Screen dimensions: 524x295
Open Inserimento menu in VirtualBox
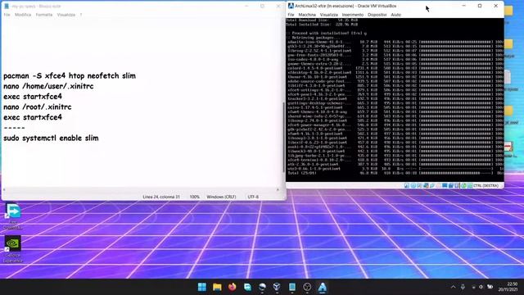[353, 15]
